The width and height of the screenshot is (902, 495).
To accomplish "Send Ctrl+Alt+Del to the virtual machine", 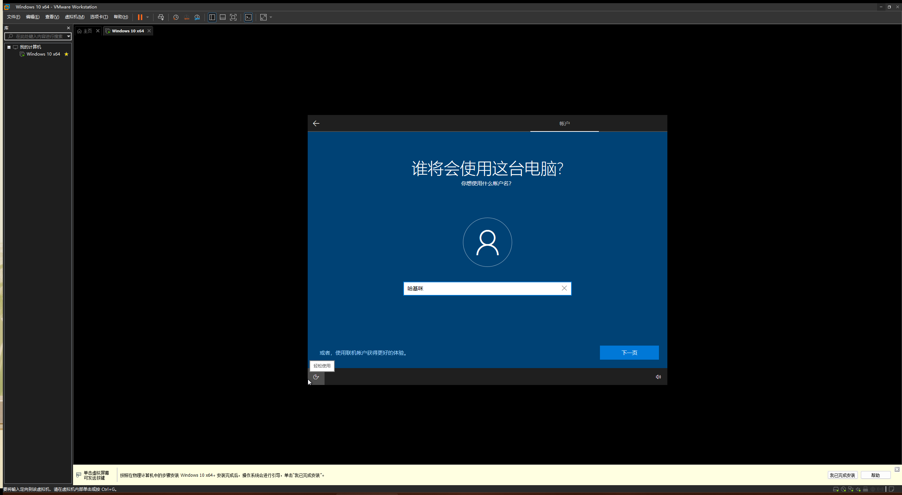I will pos(161,17).
